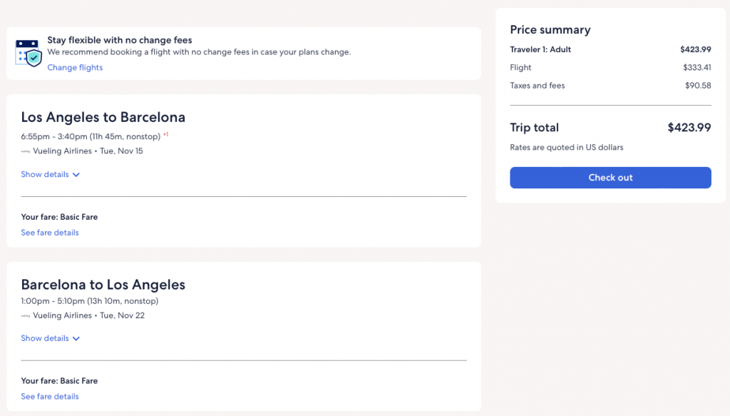The image size is (730, 416).
Task: Click the calendar shield no-change-fees icon
Action: point(29,53)
